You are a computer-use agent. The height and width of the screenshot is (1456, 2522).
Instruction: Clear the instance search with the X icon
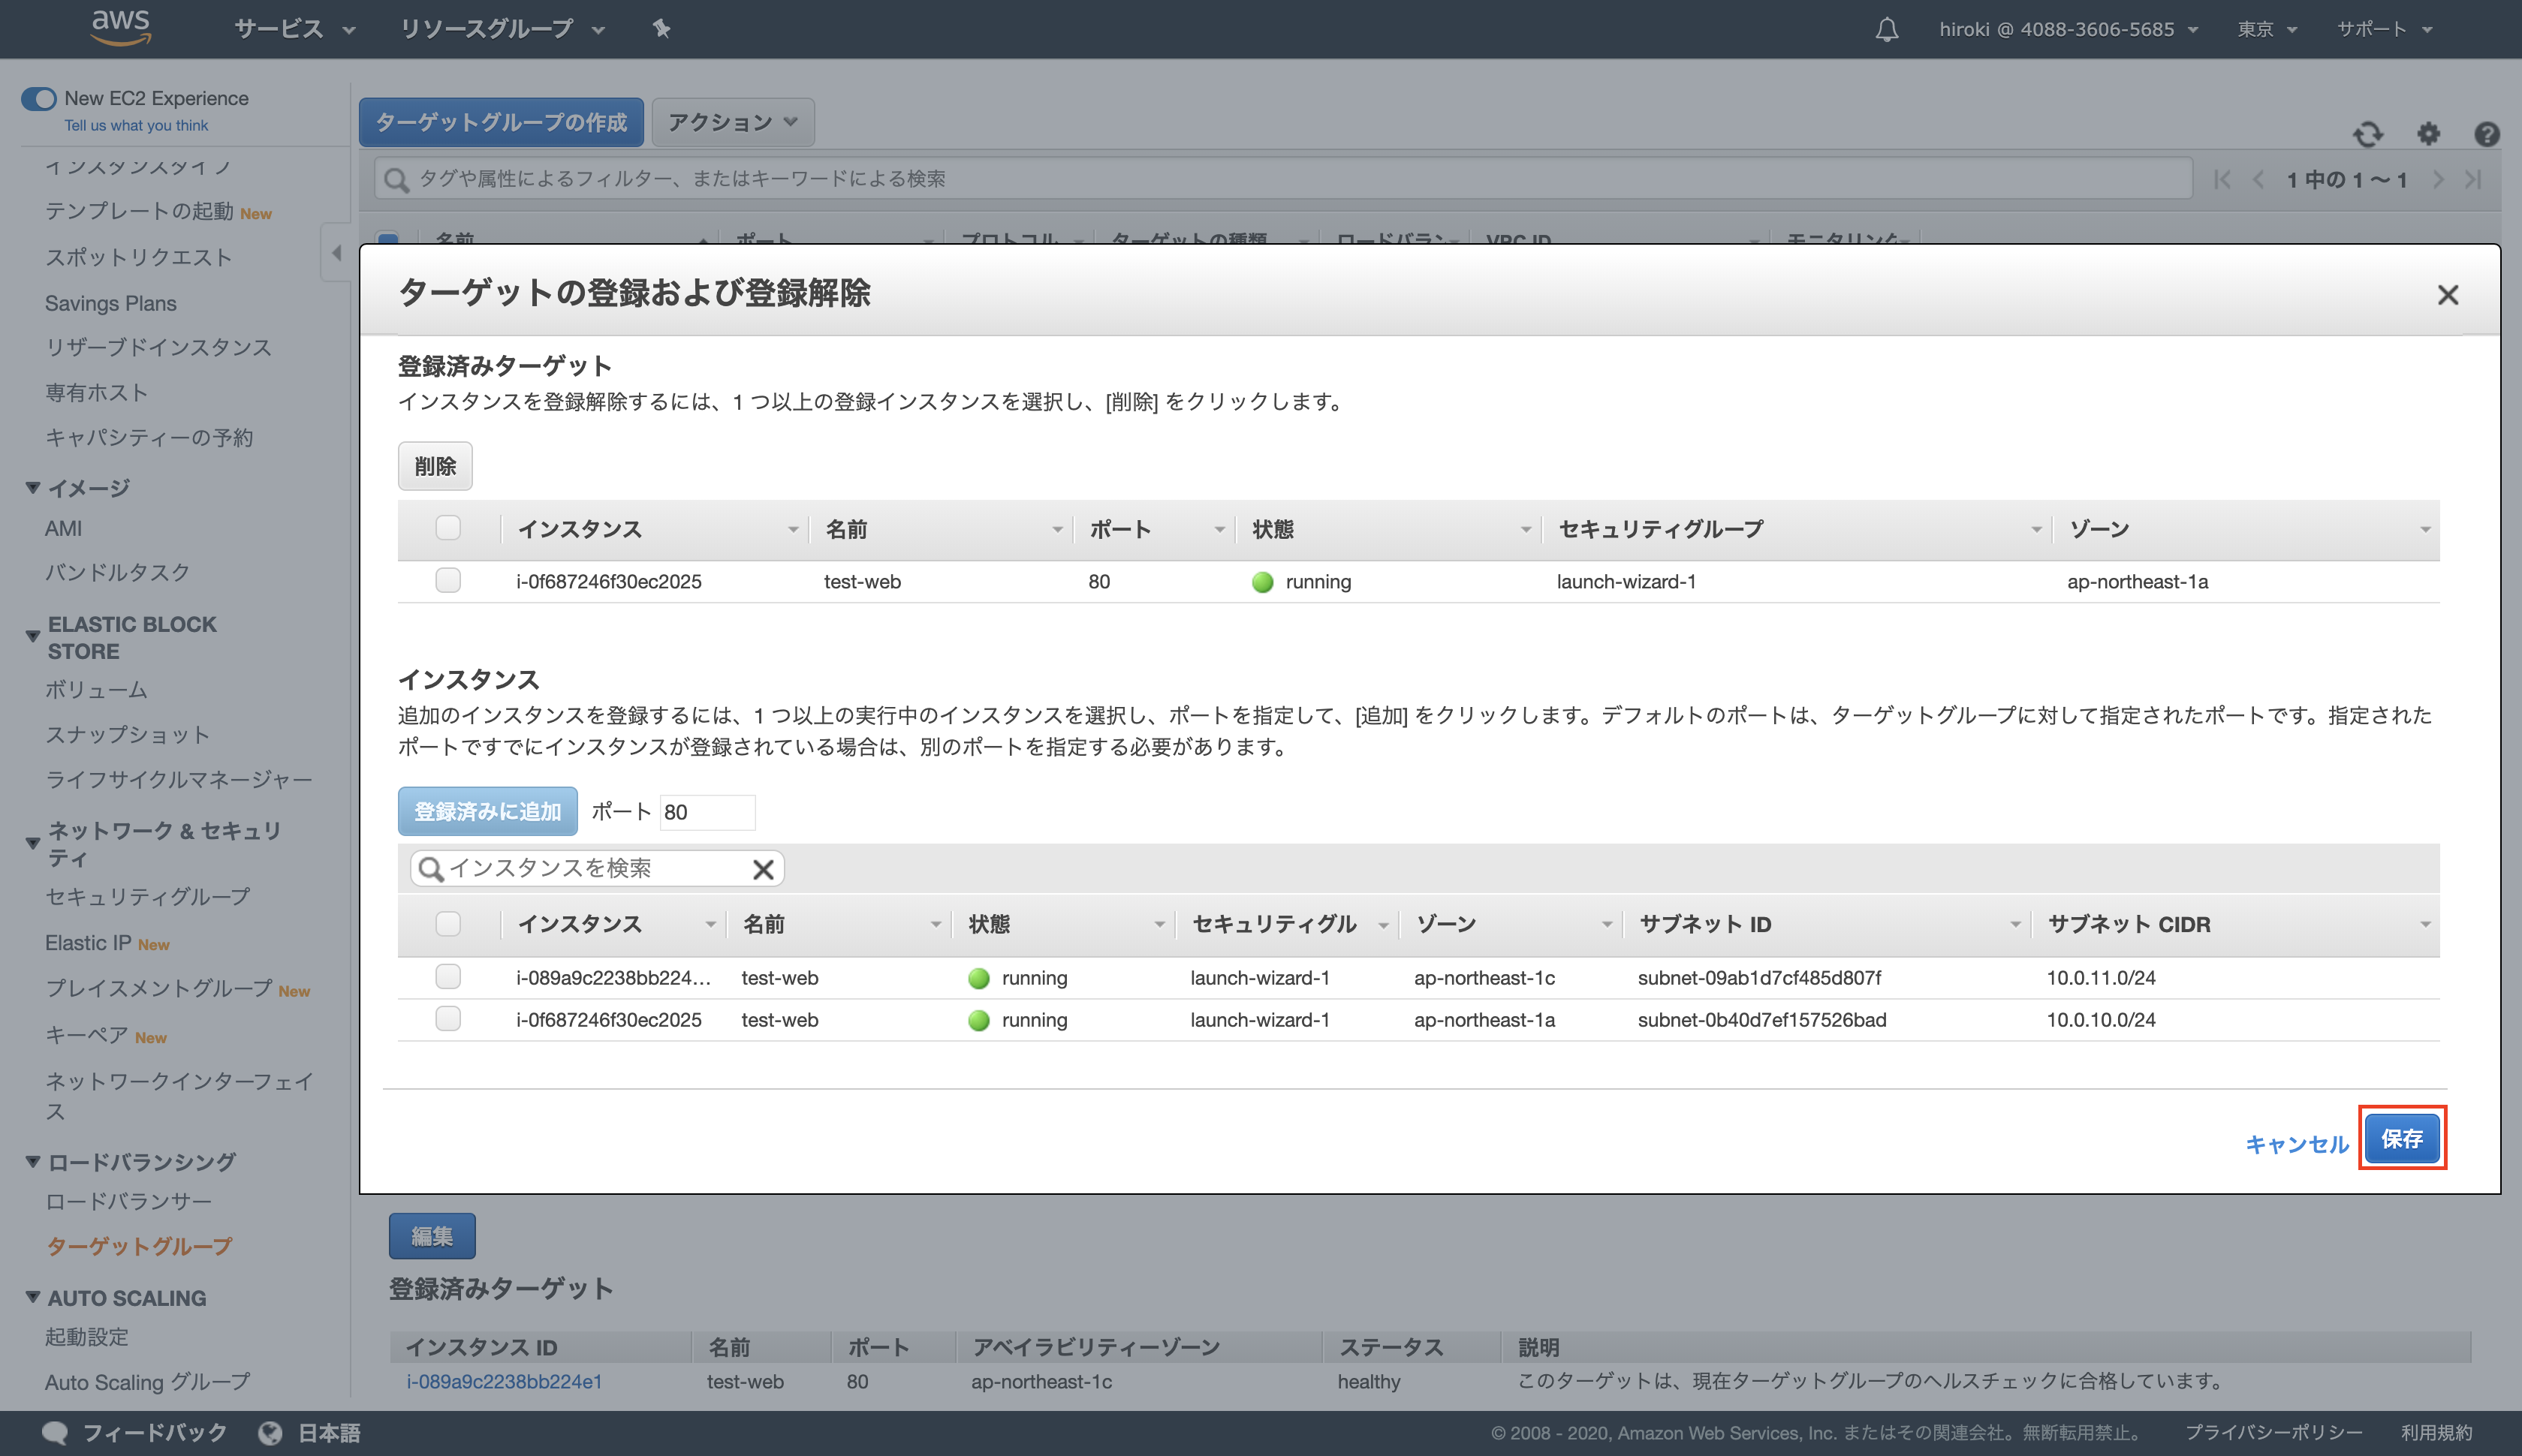(x=764, y=868)
